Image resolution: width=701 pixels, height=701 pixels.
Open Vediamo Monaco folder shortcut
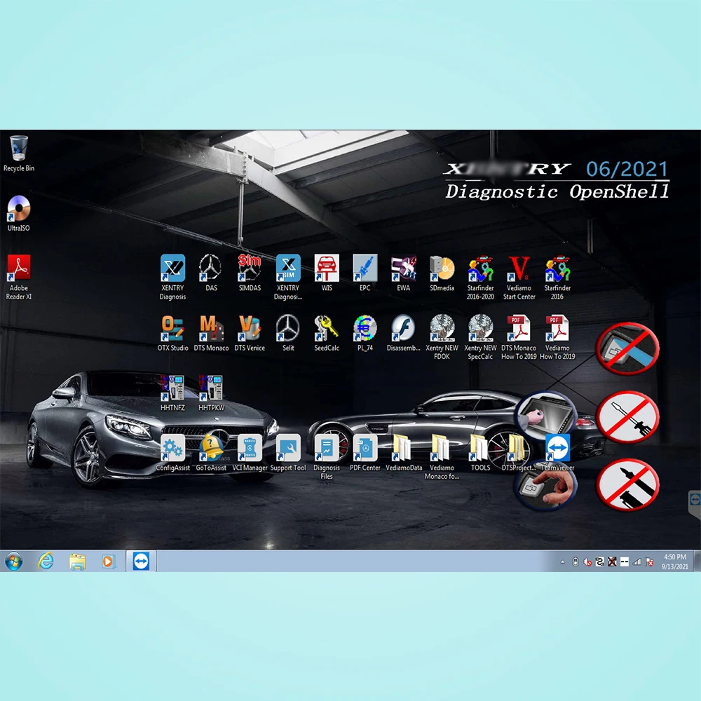442,456
